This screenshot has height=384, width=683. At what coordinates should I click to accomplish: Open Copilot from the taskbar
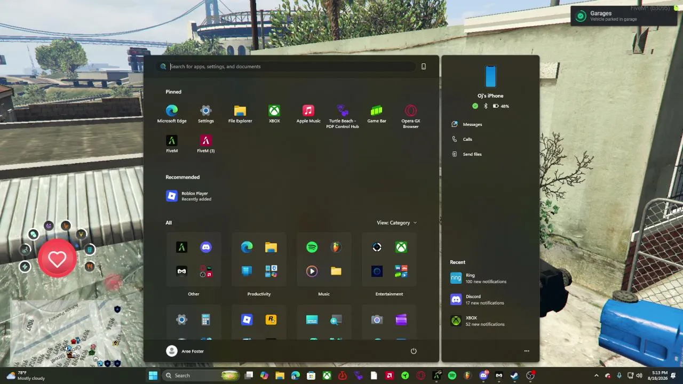pyautogui.click(x=264, y=375)
